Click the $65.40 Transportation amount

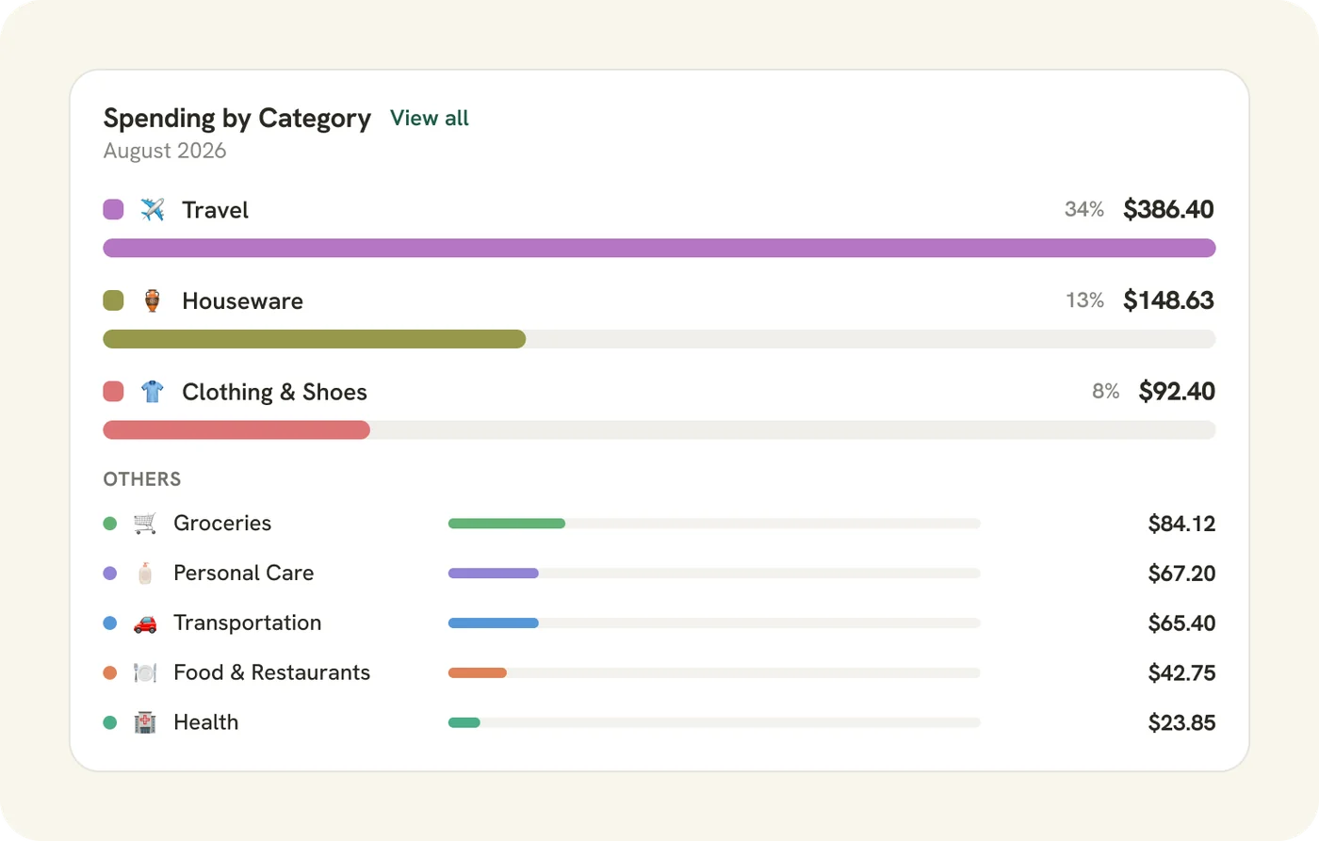tap(1181, 623)
